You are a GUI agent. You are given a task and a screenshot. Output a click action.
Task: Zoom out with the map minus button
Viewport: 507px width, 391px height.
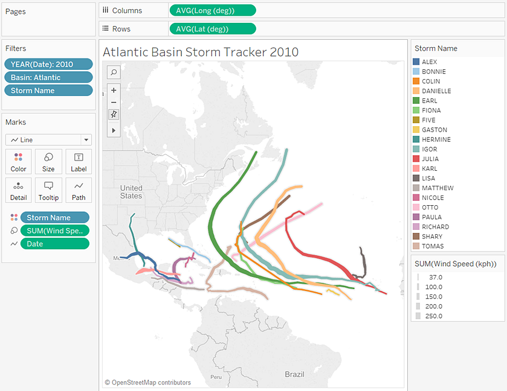click(114, 103)
